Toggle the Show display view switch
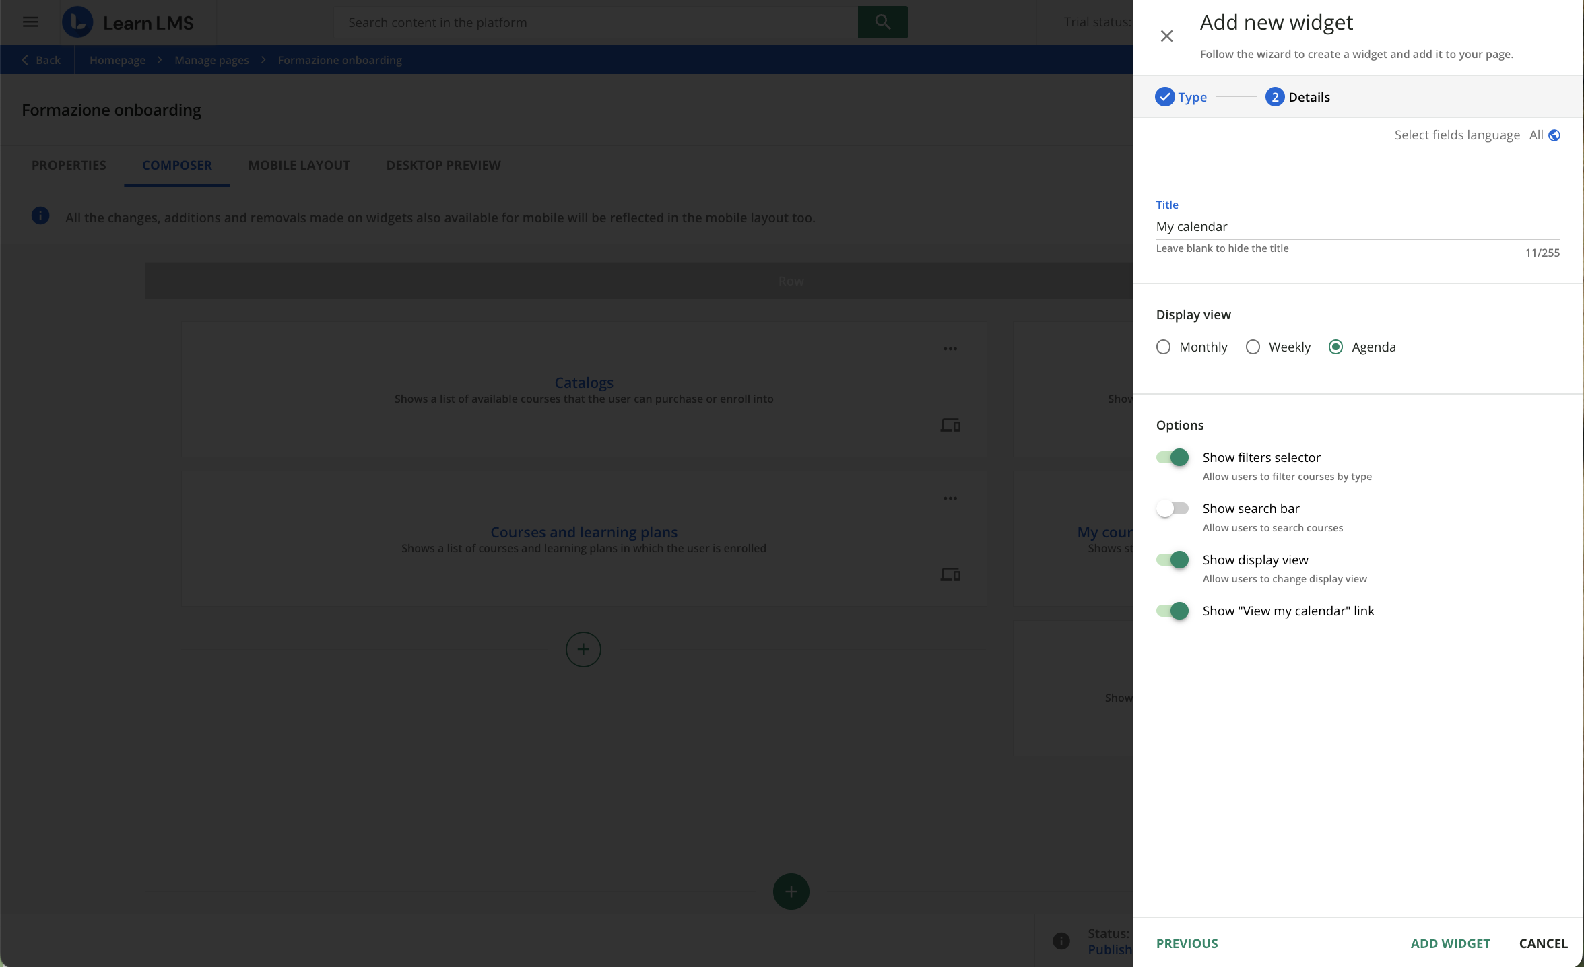This screenshot has width=1584, height=967. pos(1173,560)
